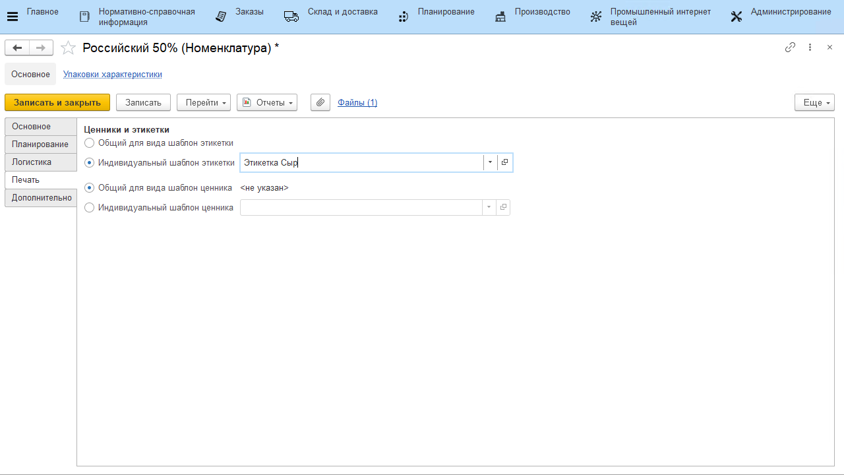Image resolution: width=844 pixels, height=475 pixels.
Task: Open the "Перейти" dropdown menu
Action: pos(204,102)
